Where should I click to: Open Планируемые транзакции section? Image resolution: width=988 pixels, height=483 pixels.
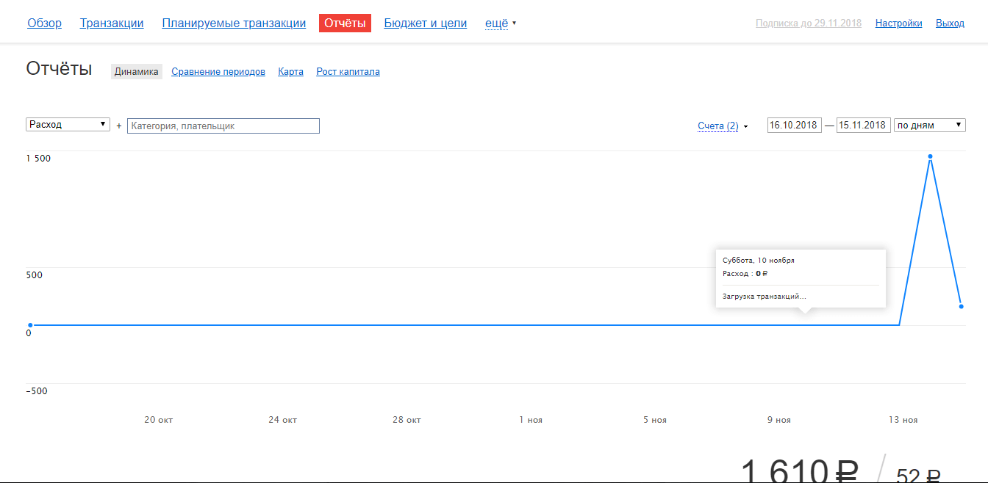click(x=234, y=23)
